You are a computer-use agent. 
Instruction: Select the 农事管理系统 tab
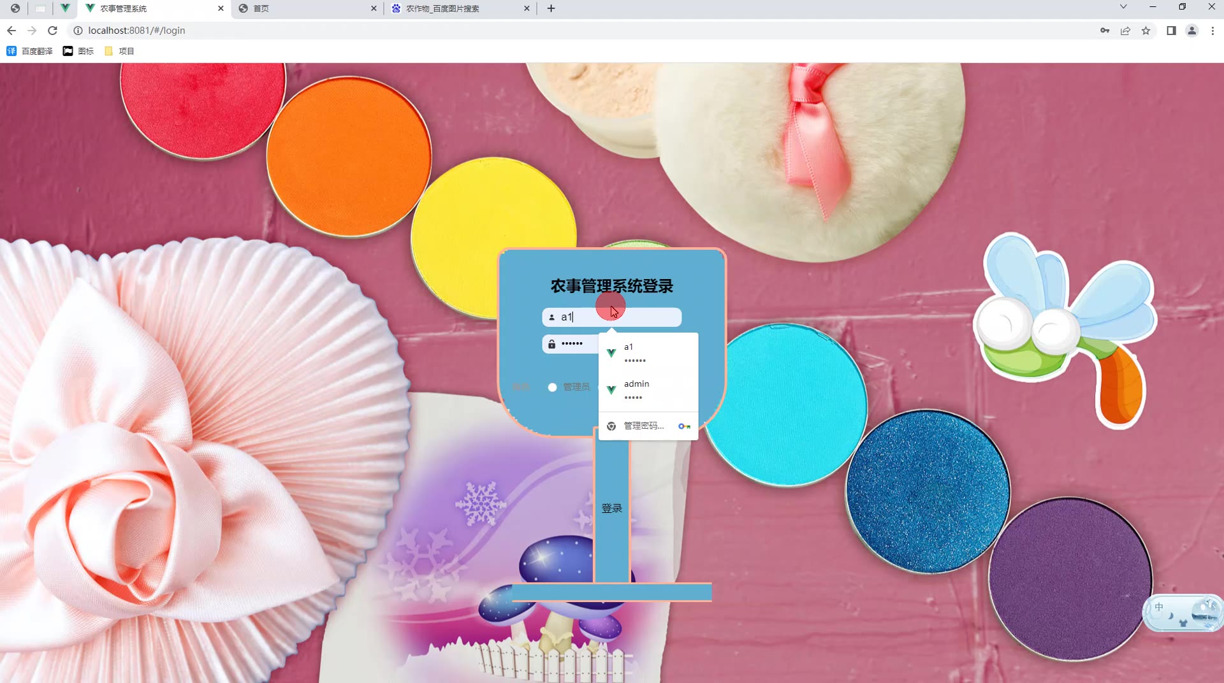pyautogui.click(x=153, y=8)
